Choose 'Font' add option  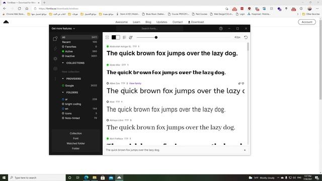75,139
